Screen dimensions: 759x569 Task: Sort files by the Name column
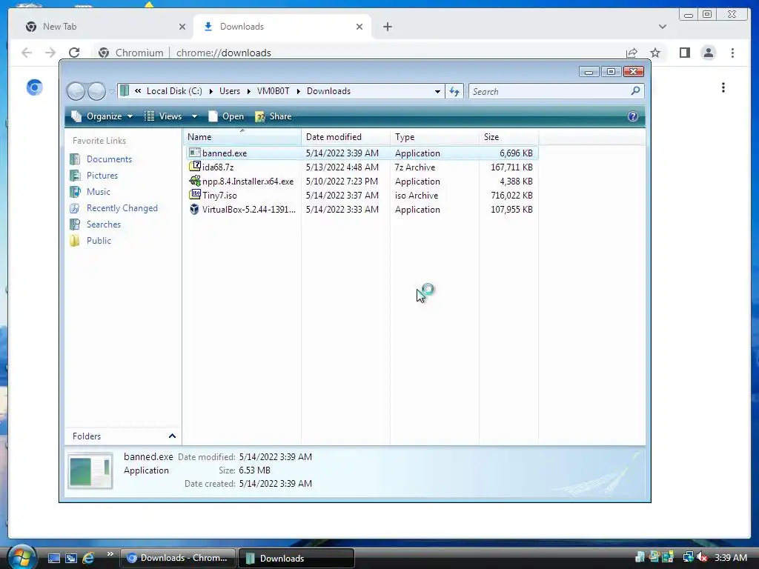click(242, 137)
